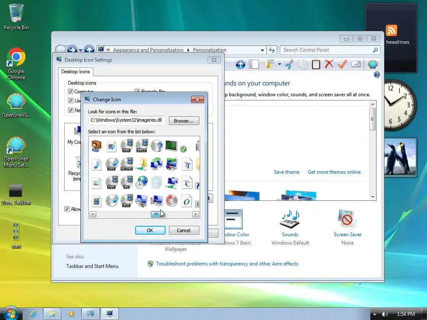This screenshot has height=320, width=427.
Task: Pick the TC font collection file icon
Action: [187, 183]
